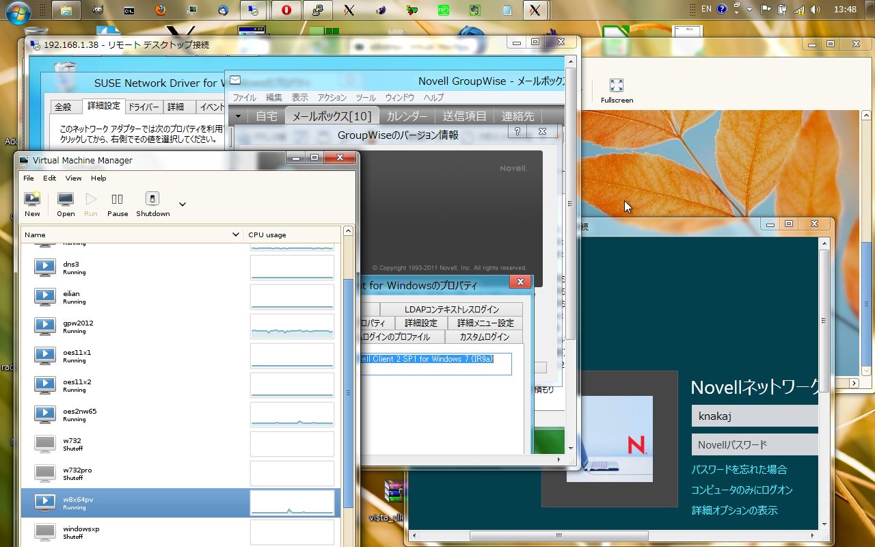Open Edit menu in Virtual Machine Manager
The image size is (875, 547).
coord(50,178)
